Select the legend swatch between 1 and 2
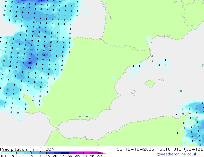Screen dimensions: 204x157 tap(20, 153)
